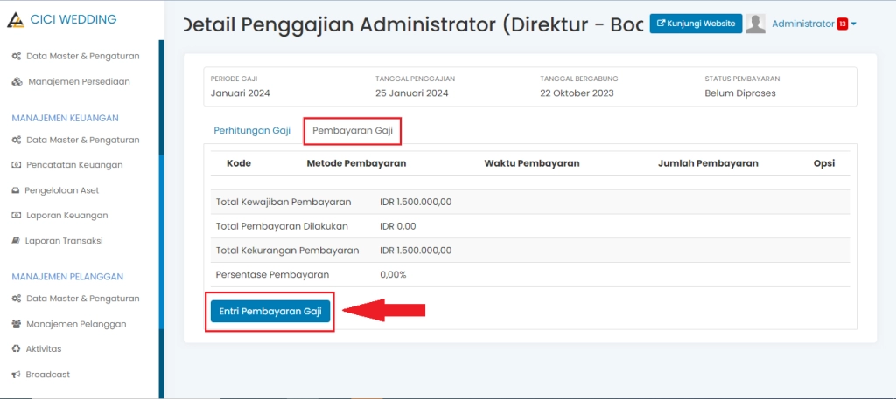
Task: Click the MANAJEMEN PELANGGAN section heading
Action: tap(67, 277)
